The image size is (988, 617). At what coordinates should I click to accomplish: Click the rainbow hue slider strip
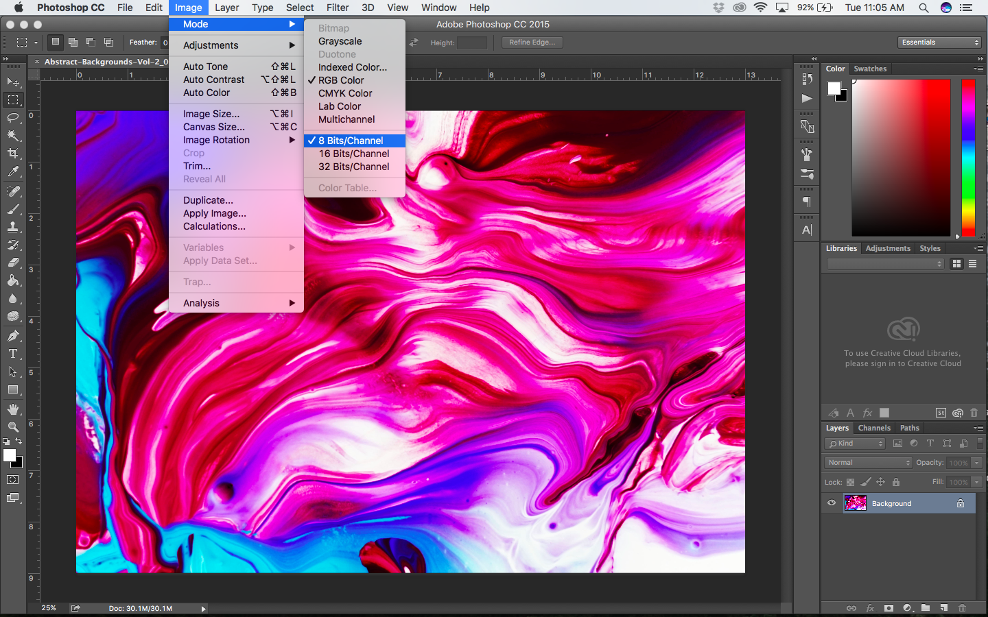tap(968, 158)
